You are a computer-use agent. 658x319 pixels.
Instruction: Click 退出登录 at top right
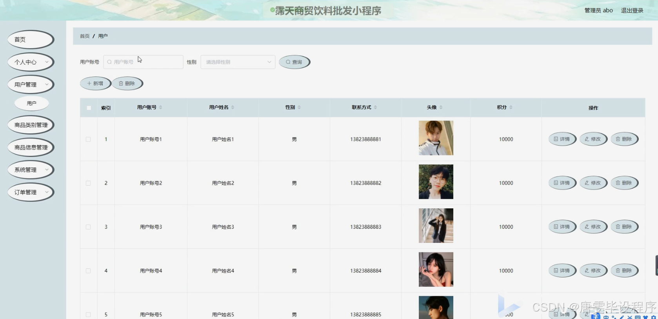(632, 11)
